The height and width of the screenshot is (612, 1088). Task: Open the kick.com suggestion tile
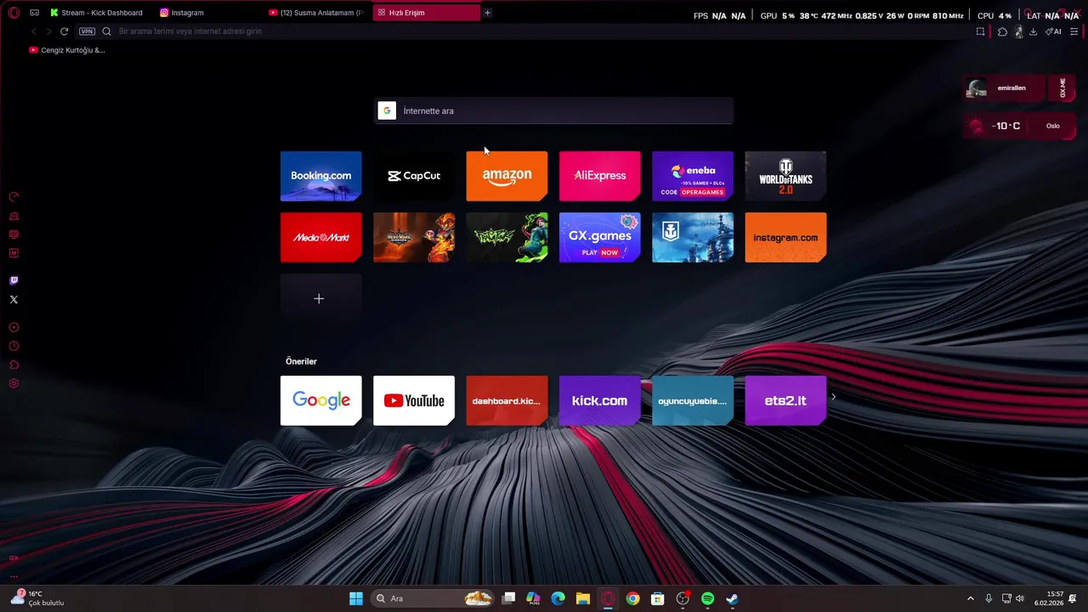tap(599, 400)
